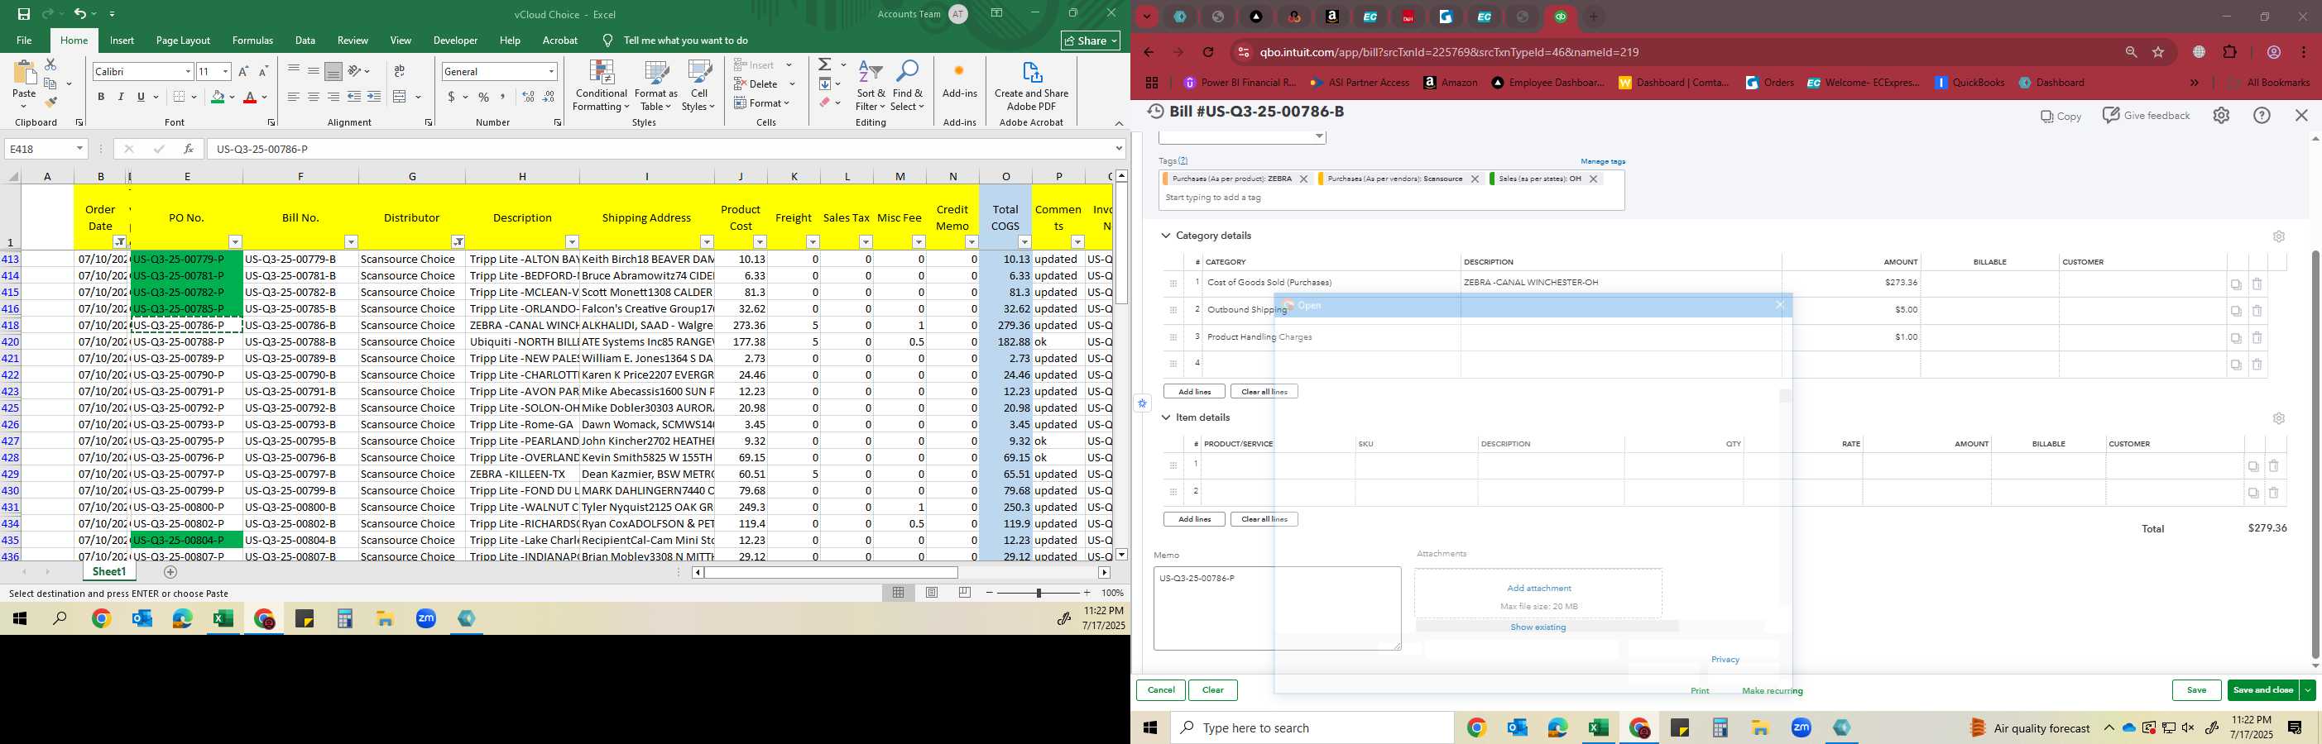
Task: Click the AutoSum sigma icon
Action: [824, 64]
